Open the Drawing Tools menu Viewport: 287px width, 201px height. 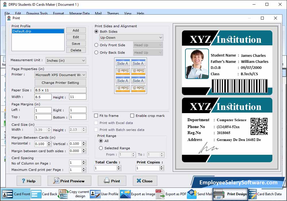pyautogui.click(x=37, y=13)
